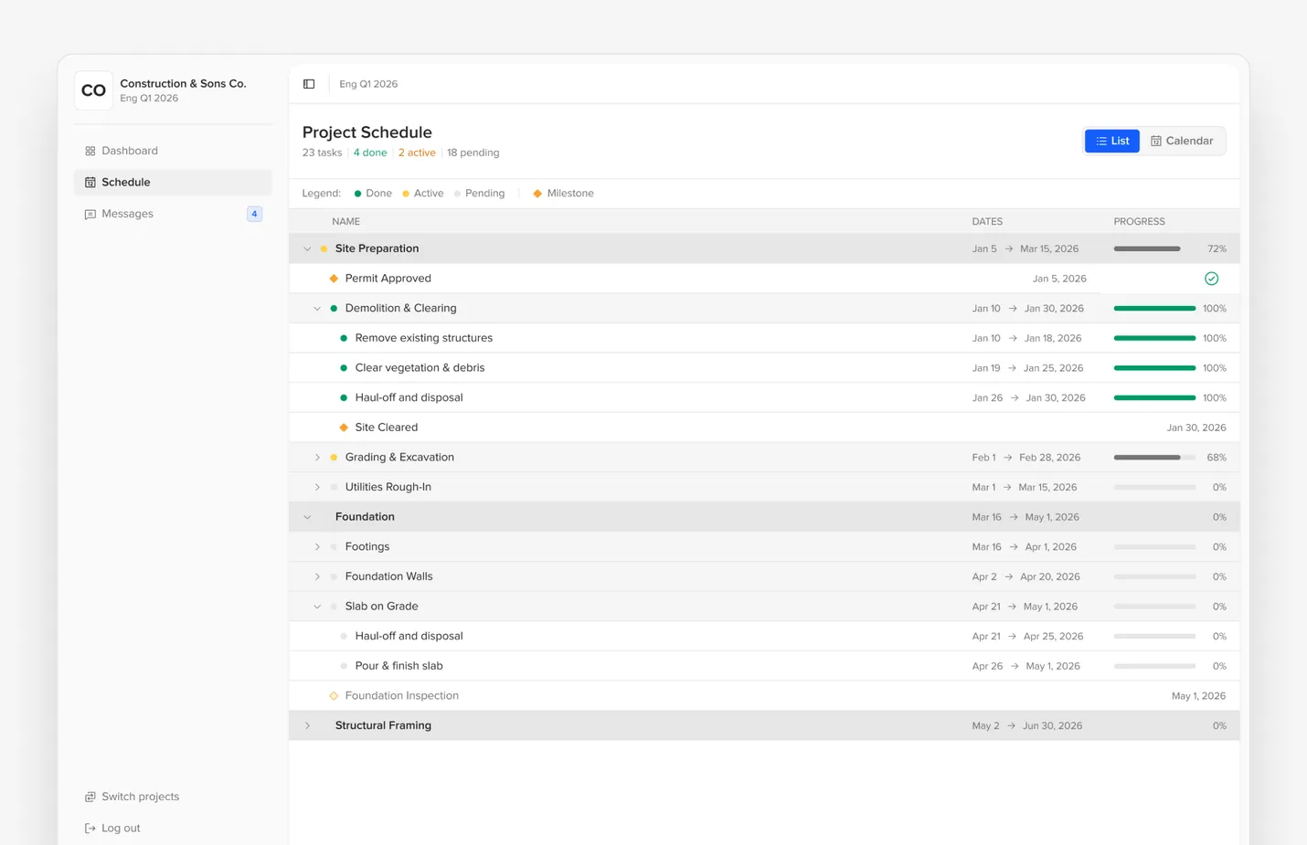Click the yellow status dot for Grading & Excavation
Screen dimensions: 1307x845
[x=334, y=458]
